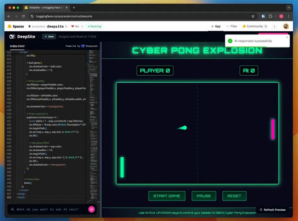This screenshot has height=221, width=298.
Task: Open a new browser tab
Action: coord(74,7)
